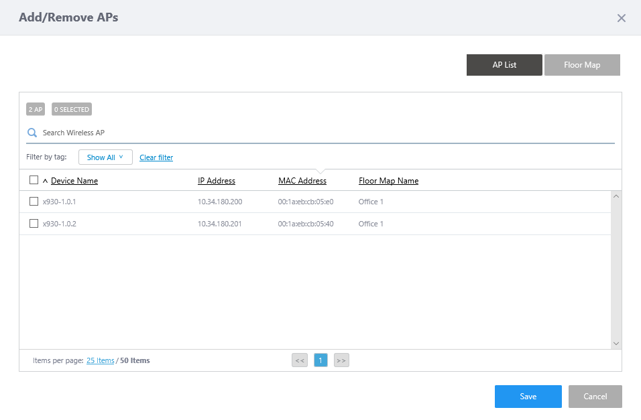This screenshot has width=641, height=420.
Task: Switch to the AP List tab
Action: point(504,65)
